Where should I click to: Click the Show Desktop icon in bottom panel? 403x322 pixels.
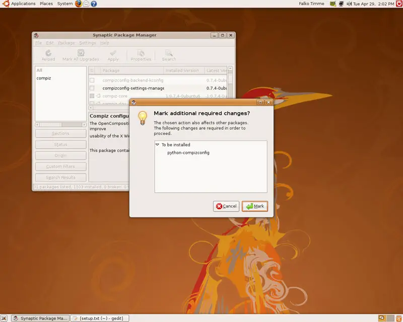pos(4,318)
